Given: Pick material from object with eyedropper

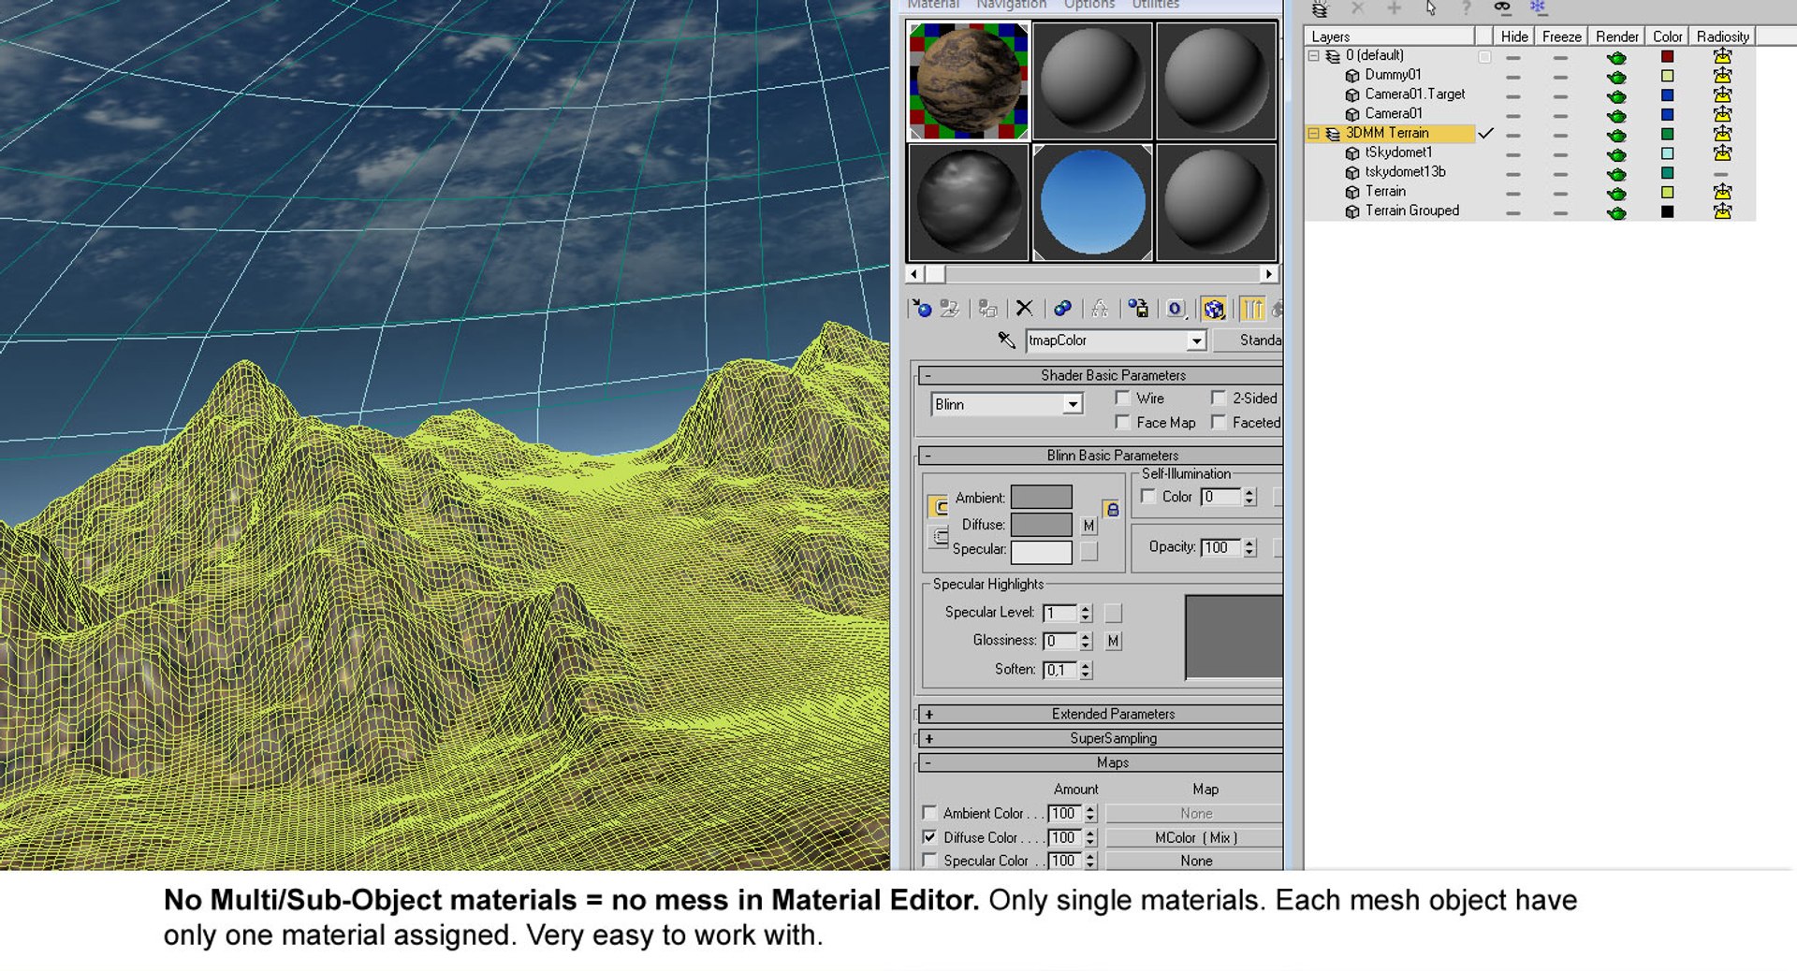Looking at the screenshot, I should 1006,341.
